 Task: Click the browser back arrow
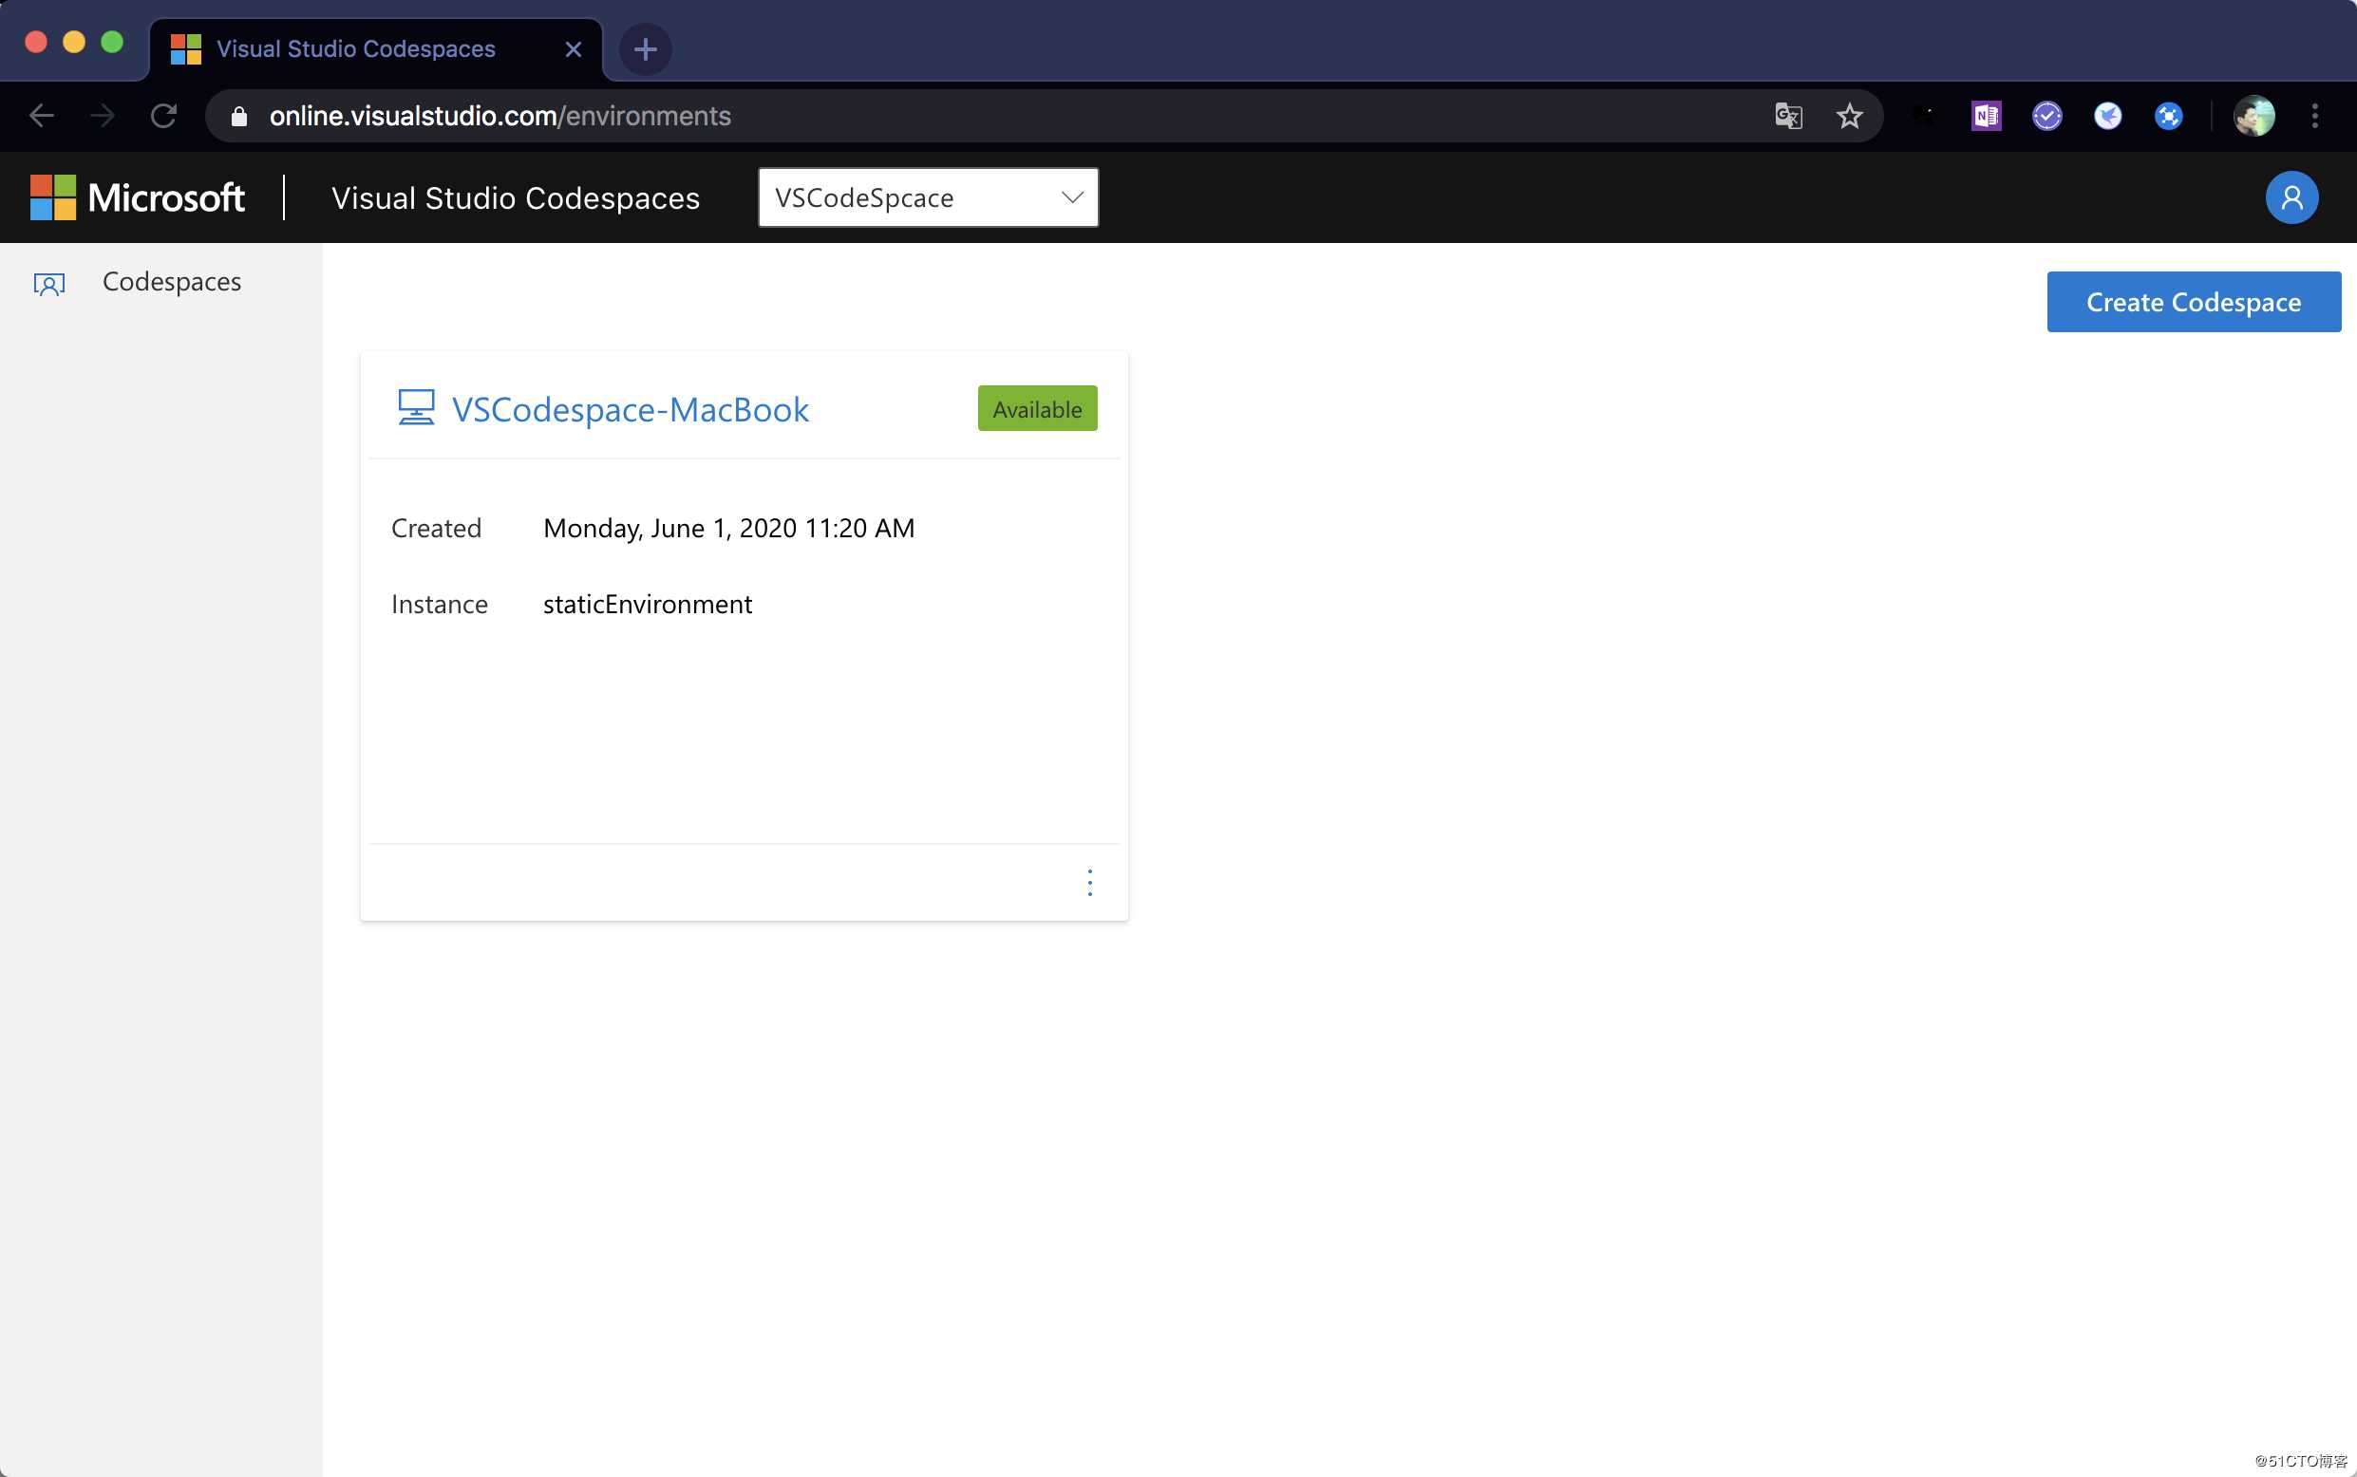point(41,116)
